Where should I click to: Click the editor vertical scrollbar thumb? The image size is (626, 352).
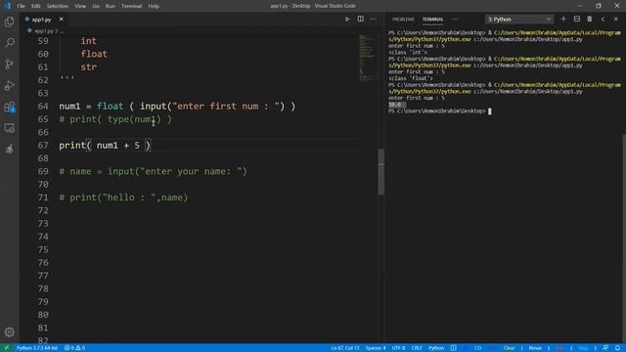pyautogui.click(x=380, y=172)
